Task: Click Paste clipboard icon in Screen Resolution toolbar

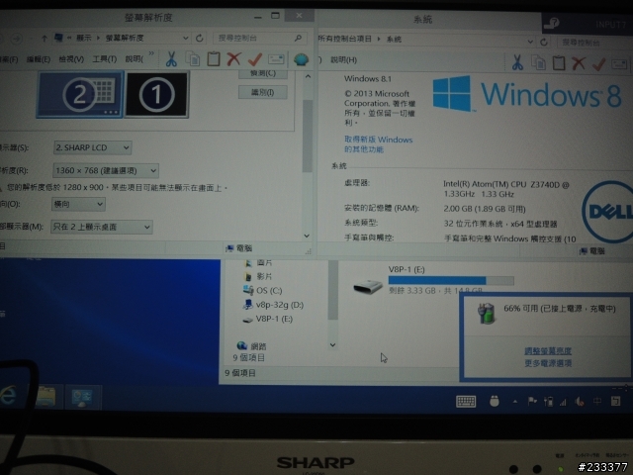Action: pos(214,59)
